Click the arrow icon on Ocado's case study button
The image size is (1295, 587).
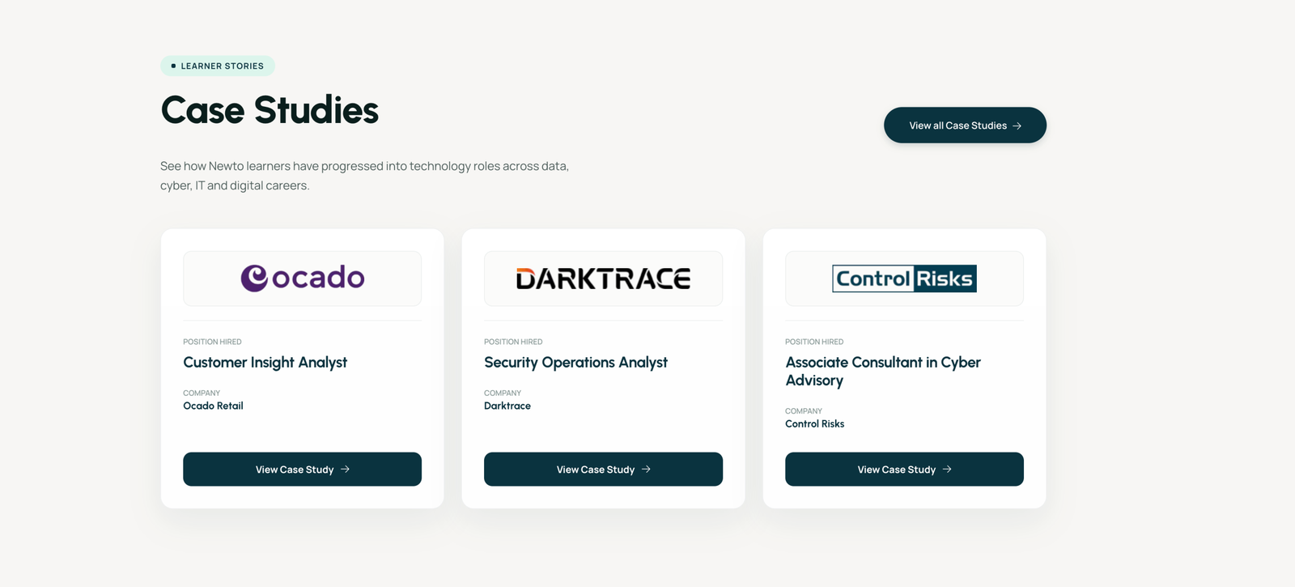(345, 470)
